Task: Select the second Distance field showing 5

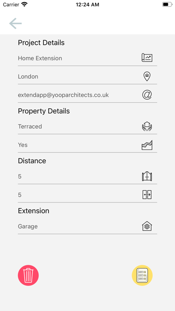Action: tap(87, 195)
